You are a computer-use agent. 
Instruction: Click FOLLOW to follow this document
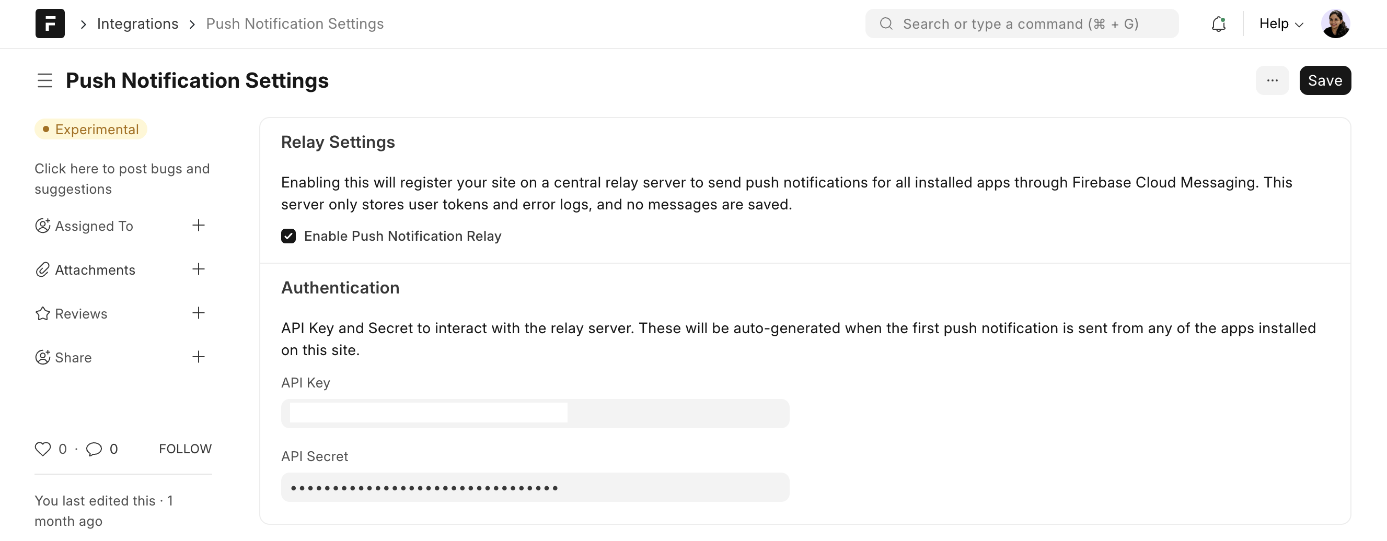(184, 449)
